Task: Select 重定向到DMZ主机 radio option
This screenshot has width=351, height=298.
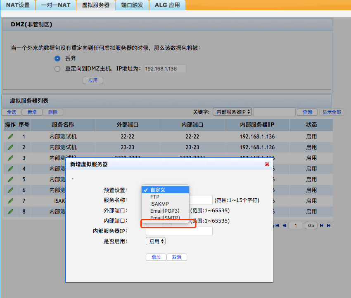Action: pos(57,69)
